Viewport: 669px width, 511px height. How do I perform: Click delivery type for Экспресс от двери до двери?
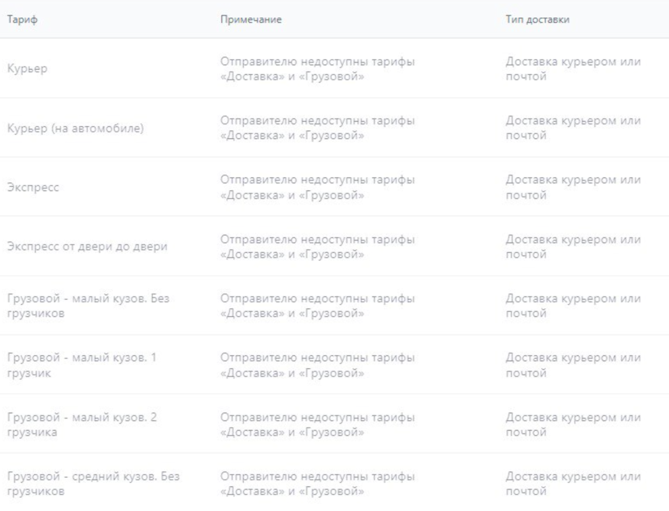pyautogui.click(x=573, y=246)
